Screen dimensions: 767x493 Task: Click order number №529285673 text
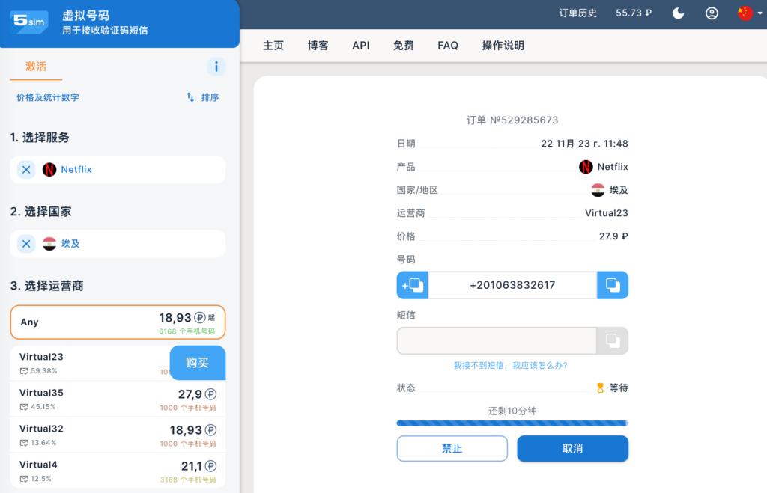coord(512,120)
